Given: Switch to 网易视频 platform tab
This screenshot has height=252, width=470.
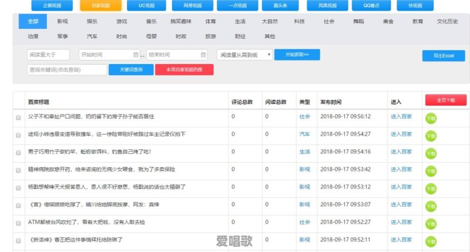Looking at the screenshot, I should click(193, 5).
